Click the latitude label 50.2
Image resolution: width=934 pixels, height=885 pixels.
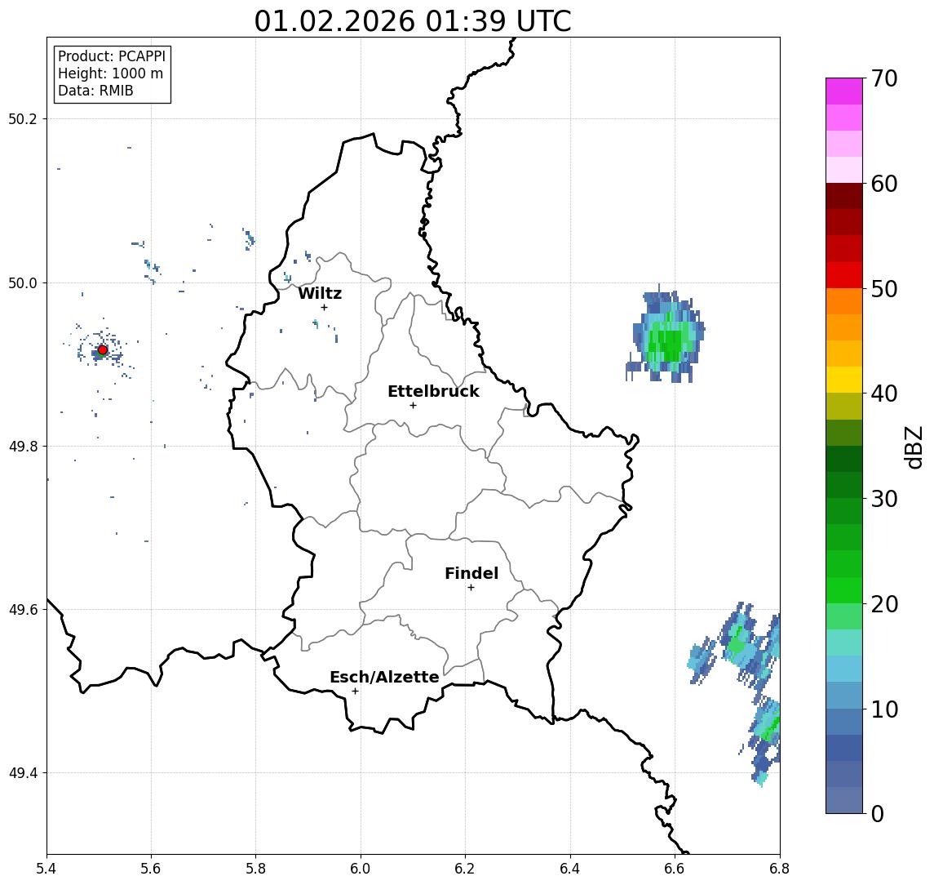22,118
